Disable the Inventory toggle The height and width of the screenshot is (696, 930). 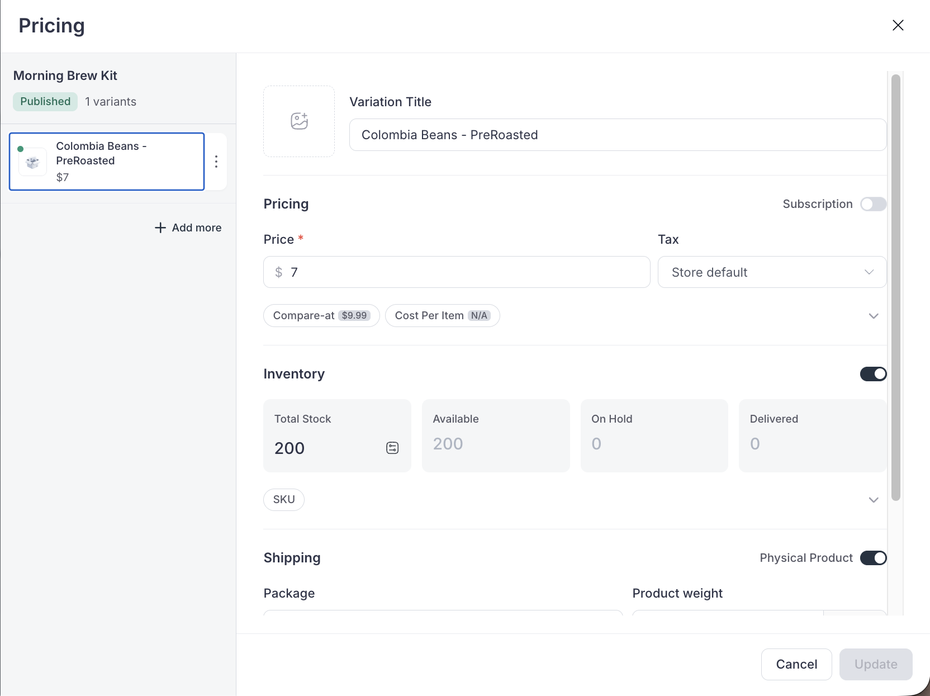[873, 374]
